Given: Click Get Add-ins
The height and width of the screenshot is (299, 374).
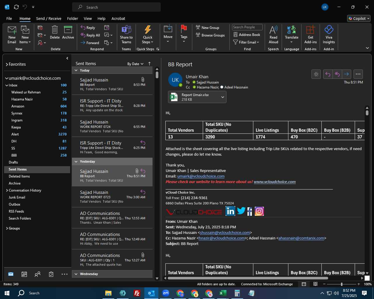Looking at the screenshot, I should coord(310,34).
